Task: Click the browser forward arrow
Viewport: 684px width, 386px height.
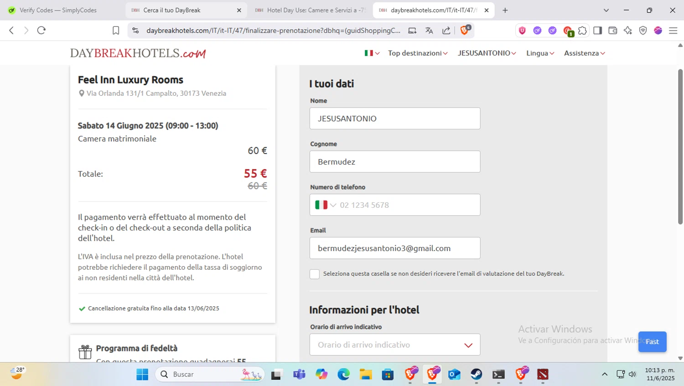Action: pos(26,31)
